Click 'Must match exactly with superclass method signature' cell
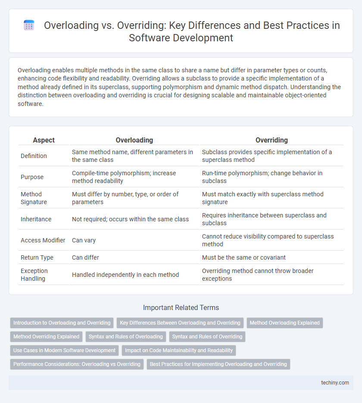The width and height of the screenshot is (362, 403). coord(271,198)
